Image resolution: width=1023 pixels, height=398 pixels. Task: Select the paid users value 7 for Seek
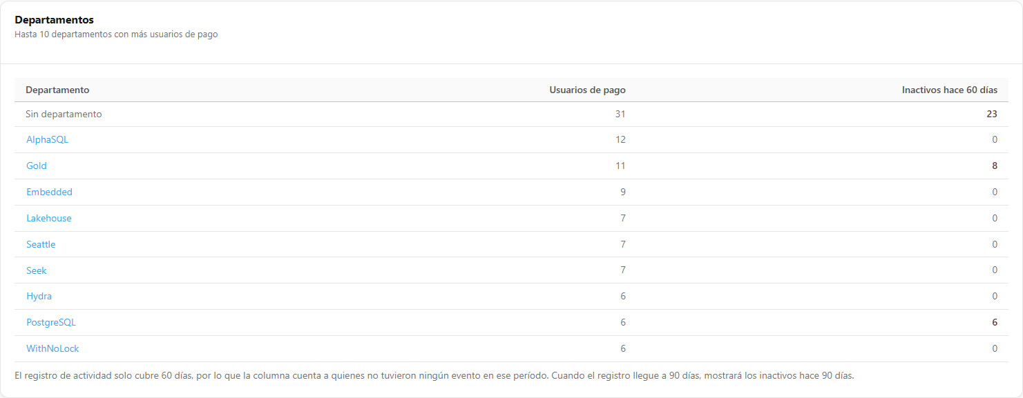(x=623, y=270)
